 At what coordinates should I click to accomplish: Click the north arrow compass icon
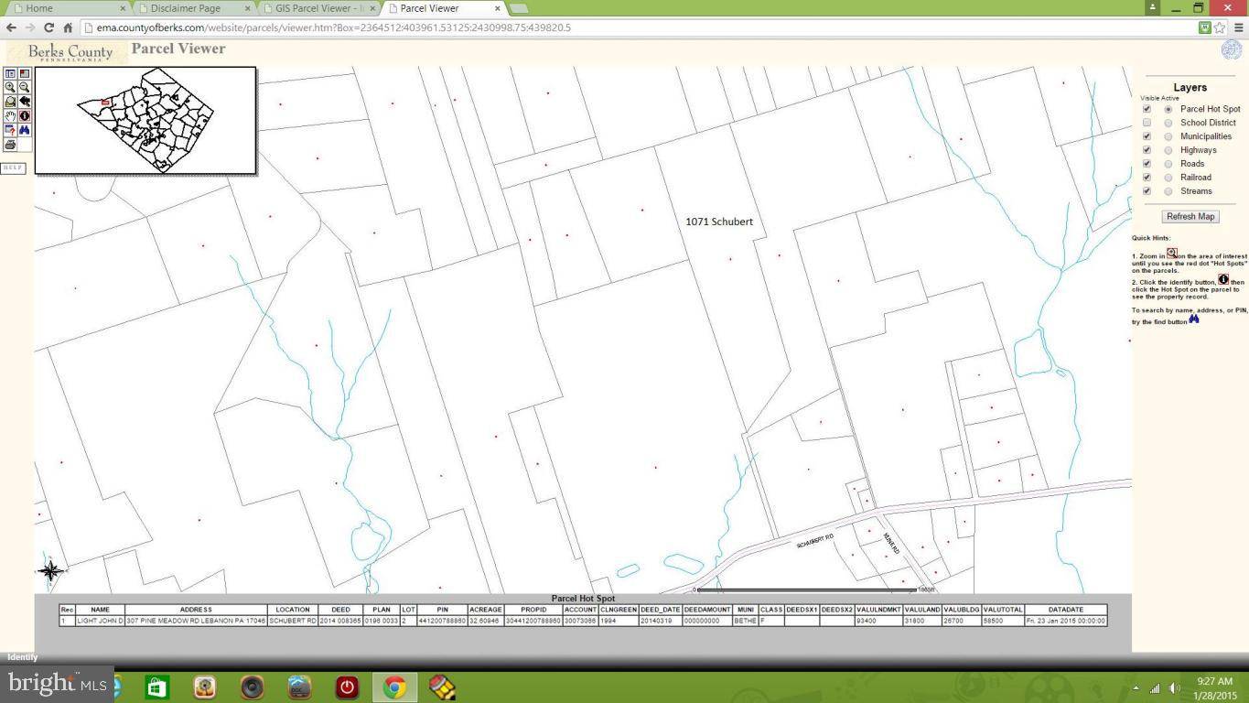[x=50, y=571]
